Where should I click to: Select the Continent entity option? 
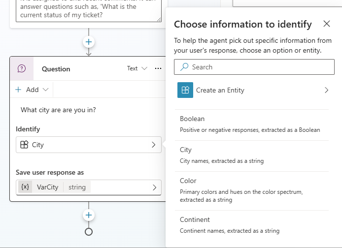point(252,225)
